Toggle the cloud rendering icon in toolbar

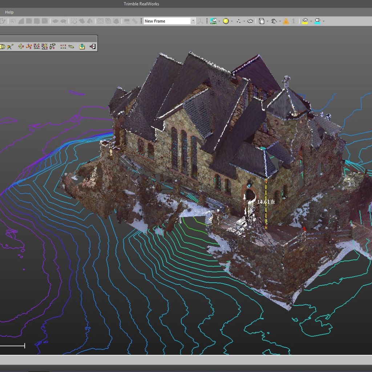point(250,21)
